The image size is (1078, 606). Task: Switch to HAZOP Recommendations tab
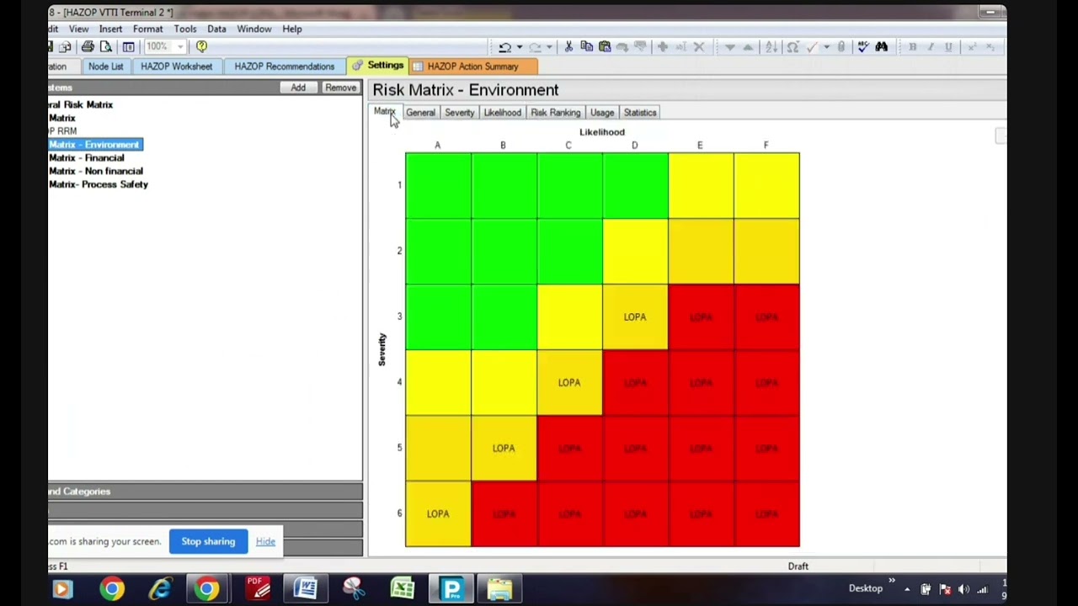(284, 66)
